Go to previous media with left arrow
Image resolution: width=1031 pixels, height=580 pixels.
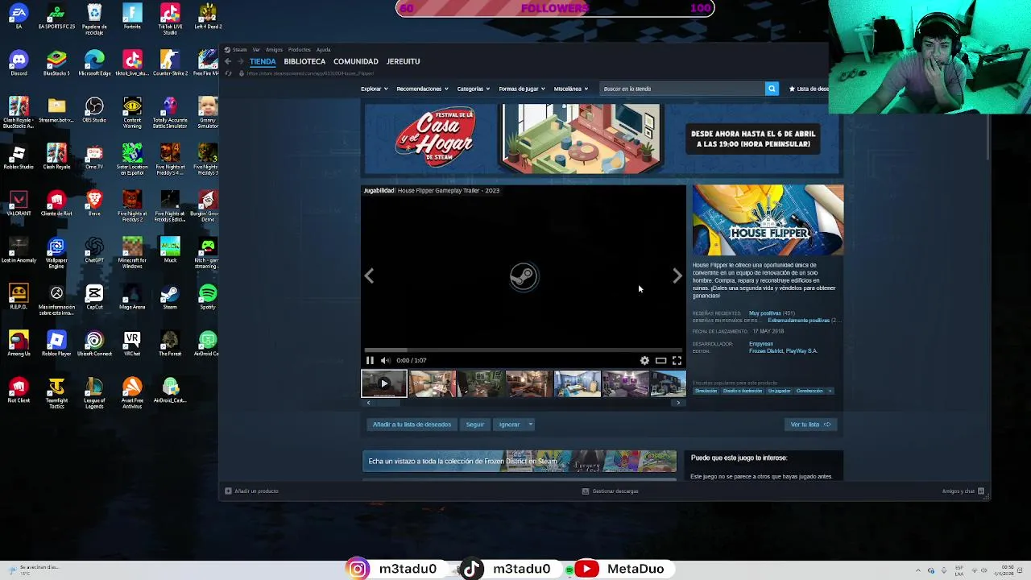coord(369,276)
